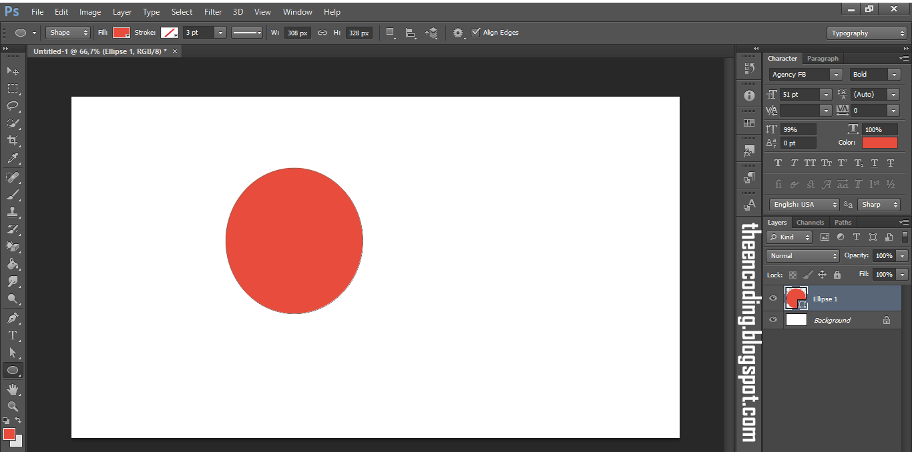Viewport: 912px width, 452px height.
Task: Open the Filter menu
Action: (213, 12)
